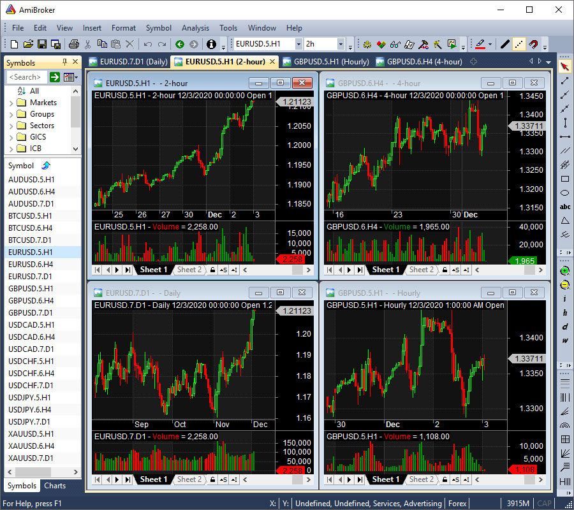Screen dimensions: 574x510
Task: Open the document tabs list dropdown arrow
Action: [548, 62]
